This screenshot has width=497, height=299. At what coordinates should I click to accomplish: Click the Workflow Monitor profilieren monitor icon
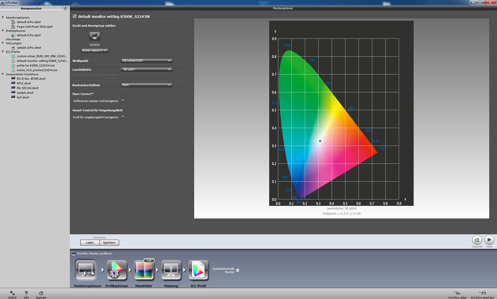click(x=74, y=253)
